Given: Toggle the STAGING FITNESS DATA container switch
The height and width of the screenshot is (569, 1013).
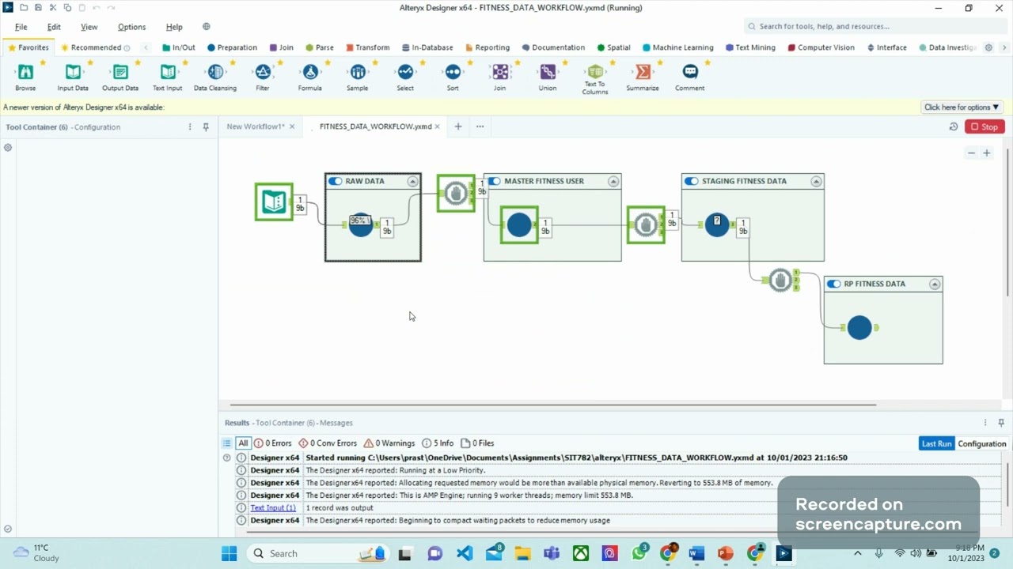Looking at the screenshot, I should coord(692,181).
